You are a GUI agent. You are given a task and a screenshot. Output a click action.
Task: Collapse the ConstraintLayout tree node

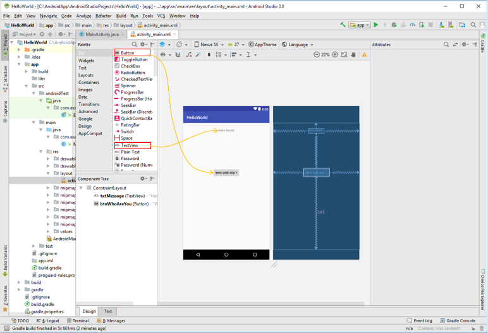click(x=81, y=188)
